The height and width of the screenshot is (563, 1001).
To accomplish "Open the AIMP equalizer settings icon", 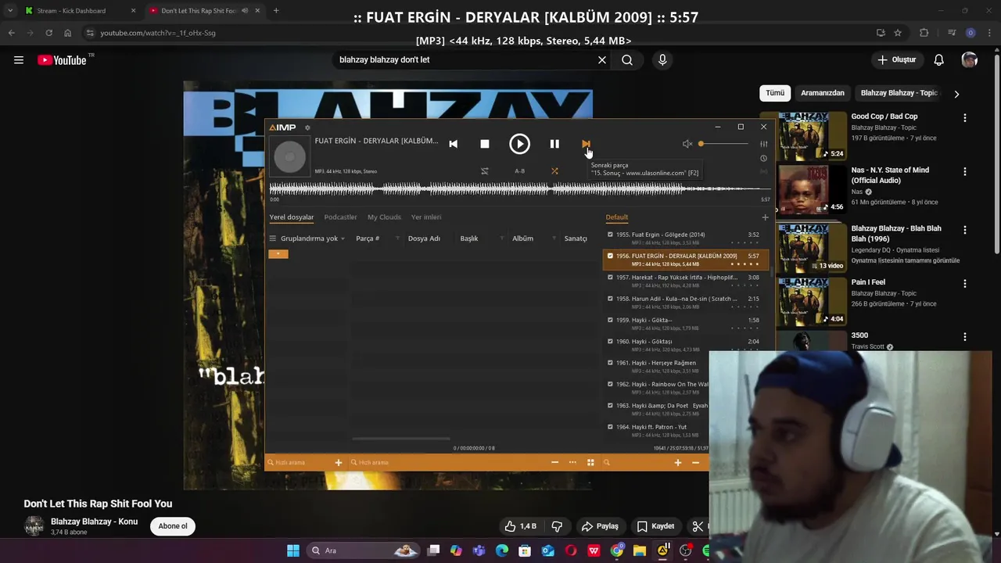I will [764, 144].
